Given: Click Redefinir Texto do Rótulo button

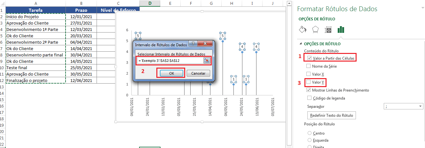Looking at the screenshot, I should 331,115.
